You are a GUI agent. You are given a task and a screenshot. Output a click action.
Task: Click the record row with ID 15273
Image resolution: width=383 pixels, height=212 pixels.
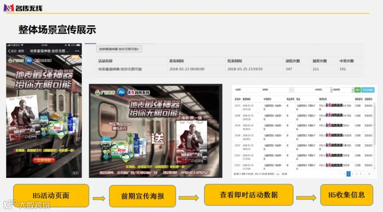303,107
